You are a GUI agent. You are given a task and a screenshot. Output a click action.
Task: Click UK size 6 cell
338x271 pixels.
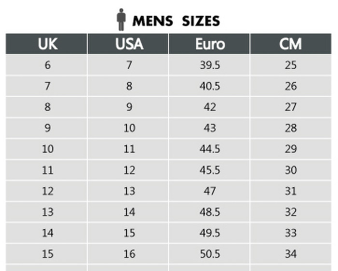tap(46, 65)
